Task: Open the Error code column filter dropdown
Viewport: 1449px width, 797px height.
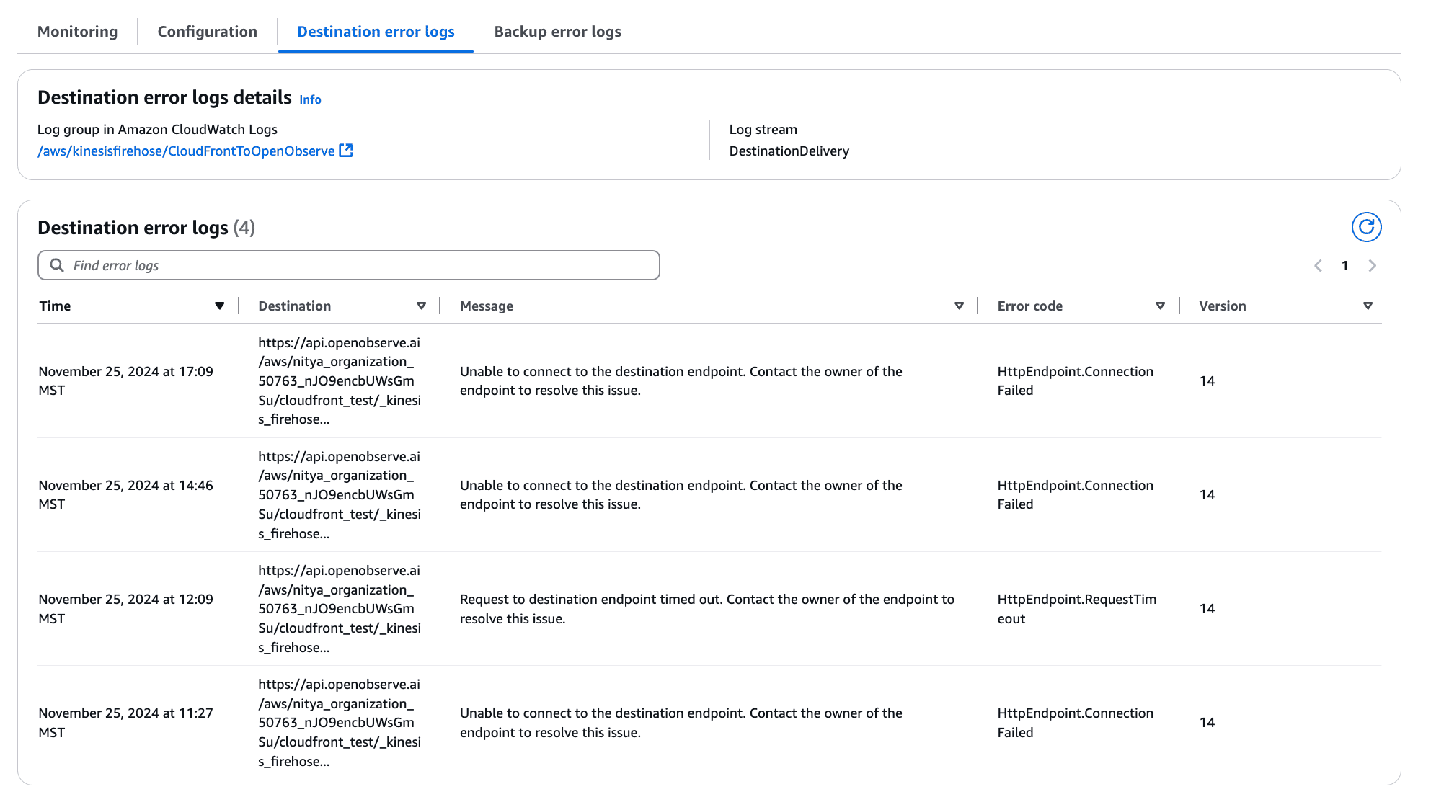Action: [x=1161, y=306]
